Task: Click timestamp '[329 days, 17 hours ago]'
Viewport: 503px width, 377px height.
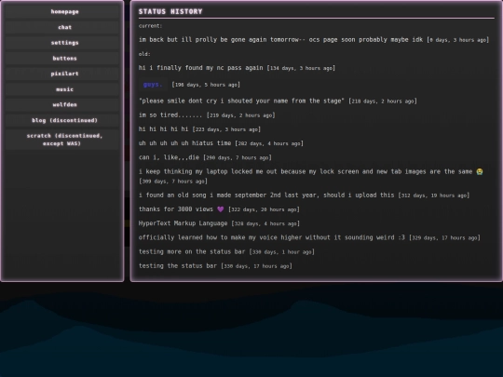Action: tap(444, 237)
